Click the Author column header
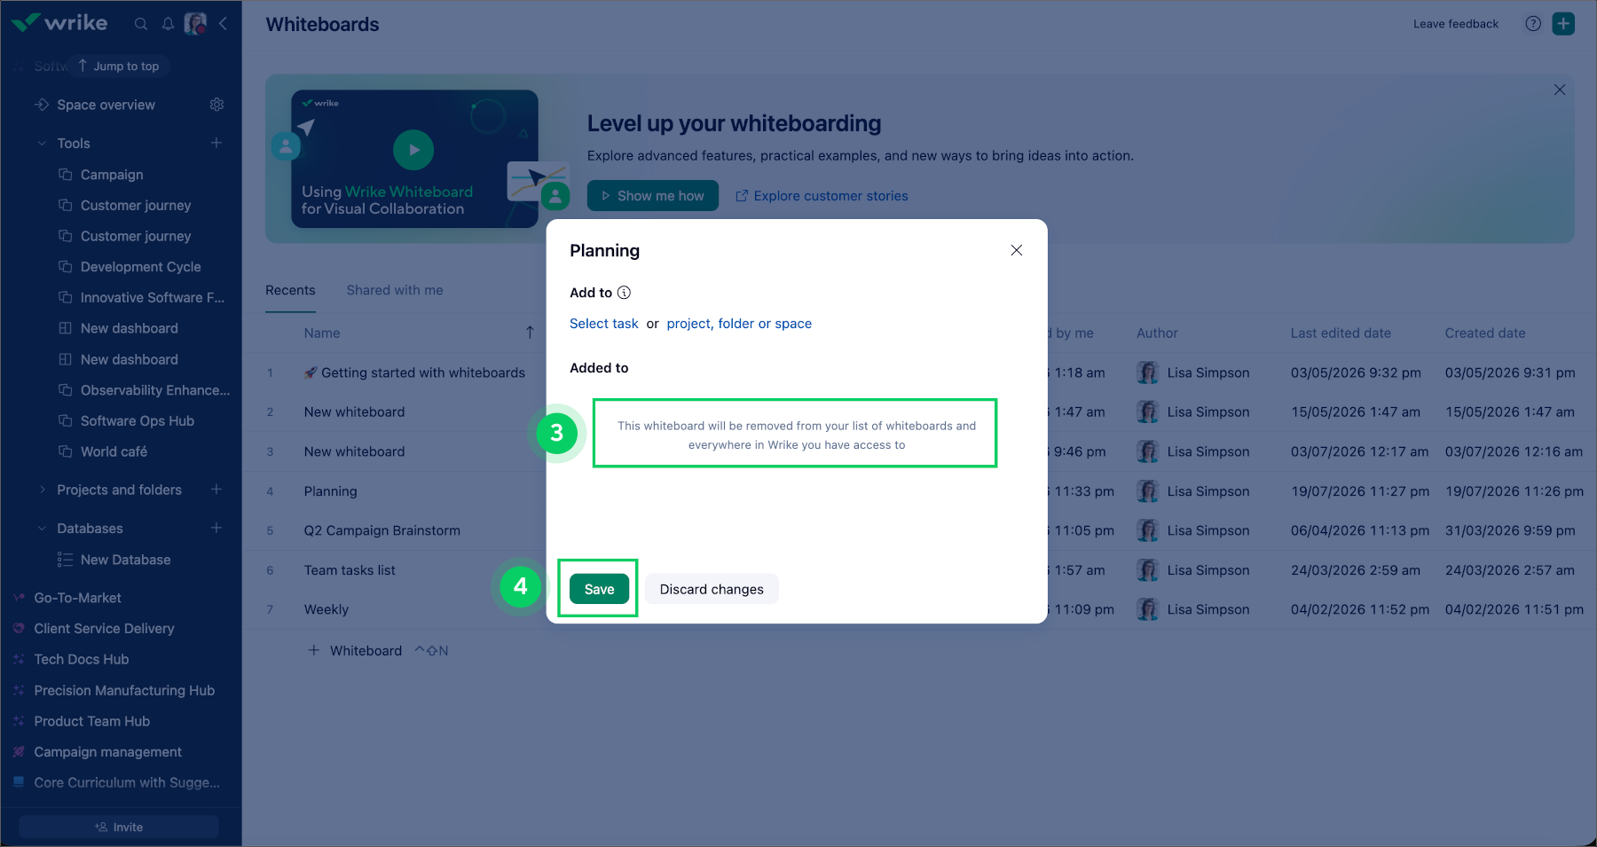This screenshot has width=1597, height=847. click(1157, 333)
